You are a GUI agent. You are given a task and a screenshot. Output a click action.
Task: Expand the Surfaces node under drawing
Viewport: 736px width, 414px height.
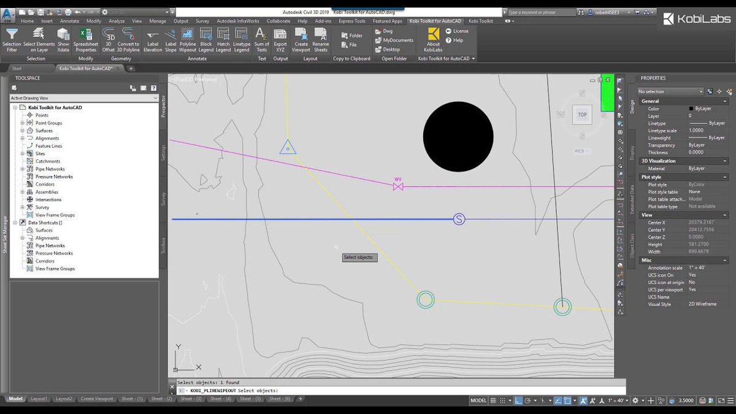(22, 131)
